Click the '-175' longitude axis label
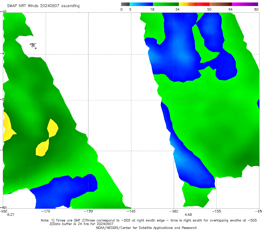This screenshot has width=262, height=230. click(x=46, y=211)
